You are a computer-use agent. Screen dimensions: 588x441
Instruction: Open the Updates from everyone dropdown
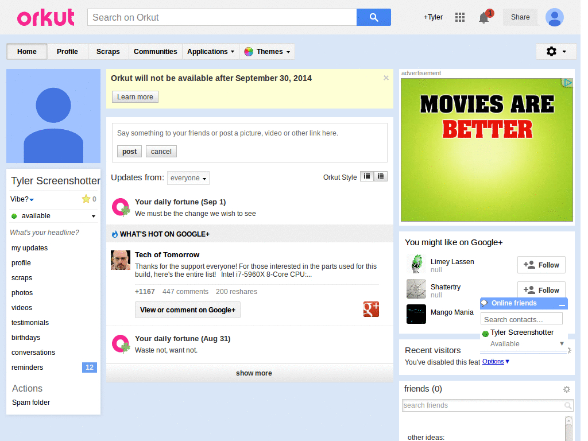pyautogui.click(x=188, y=178)
